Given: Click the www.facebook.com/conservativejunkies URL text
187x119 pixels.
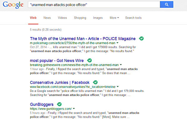Looking at the screenshot, I should (x=73, y=87).
